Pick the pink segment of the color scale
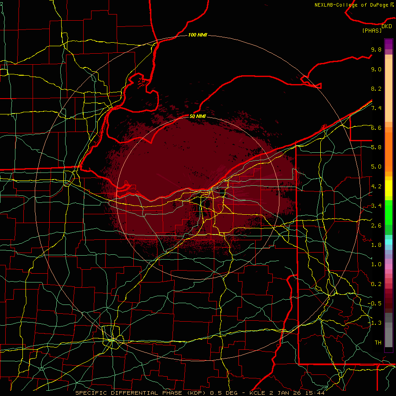The height and width of the screenshot is (396, 396). tap(389, 267)
